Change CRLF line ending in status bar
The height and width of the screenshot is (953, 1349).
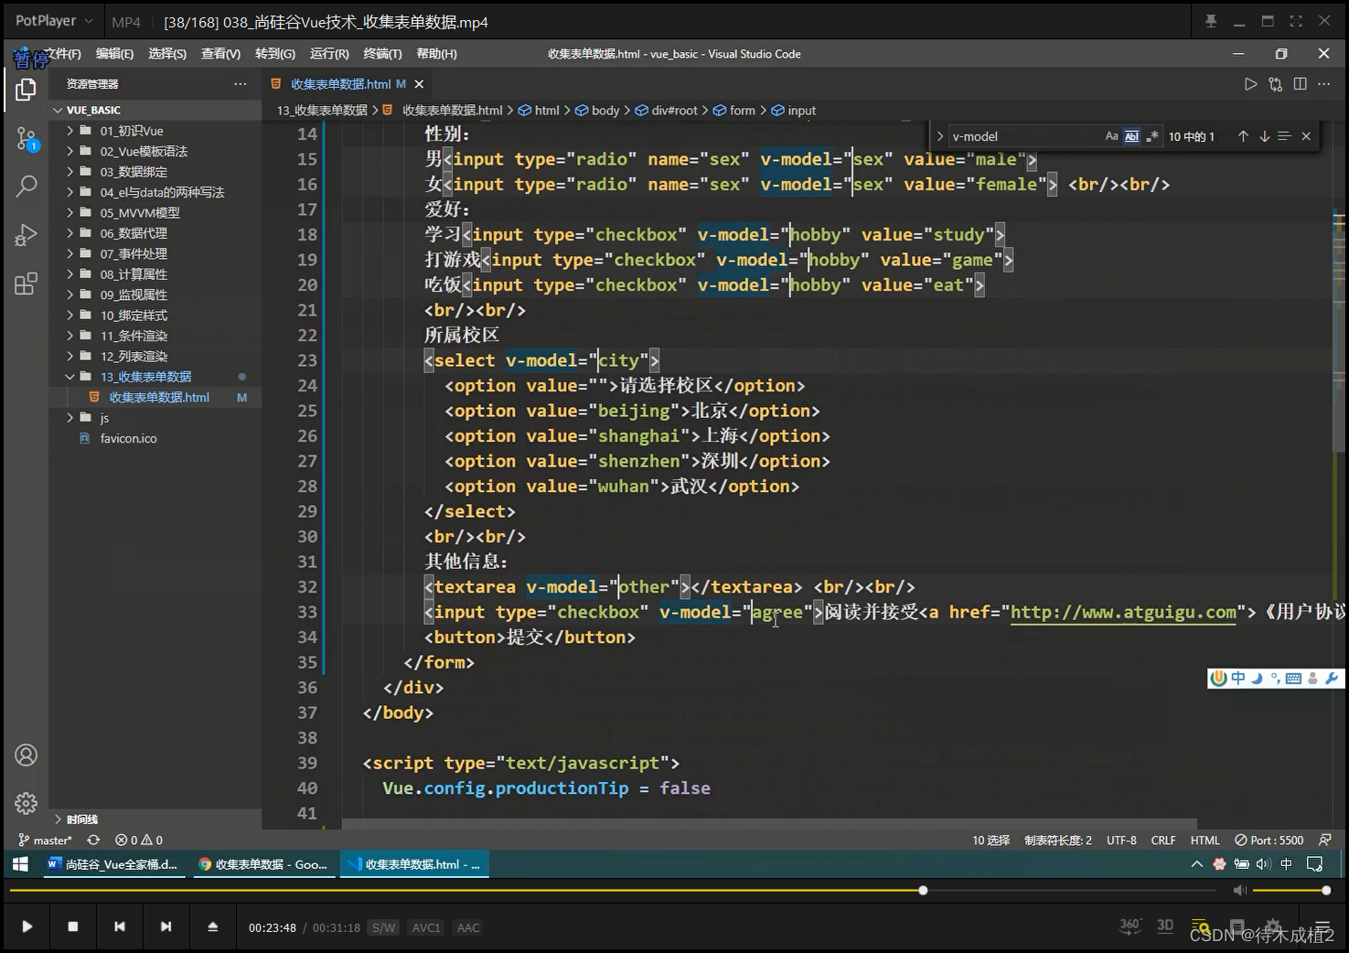[x=1163, y=840]
